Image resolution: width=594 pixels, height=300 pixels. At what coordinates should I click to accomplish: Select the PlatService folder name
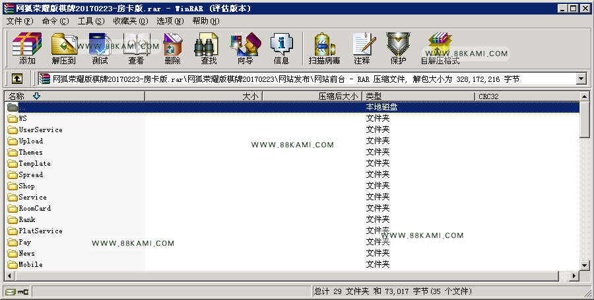pos(40,231)
